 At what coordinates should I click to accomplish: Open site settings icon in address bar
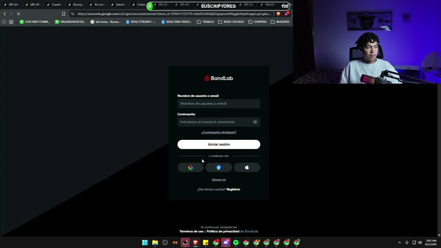pyautogui.click(x=72, y=14)
